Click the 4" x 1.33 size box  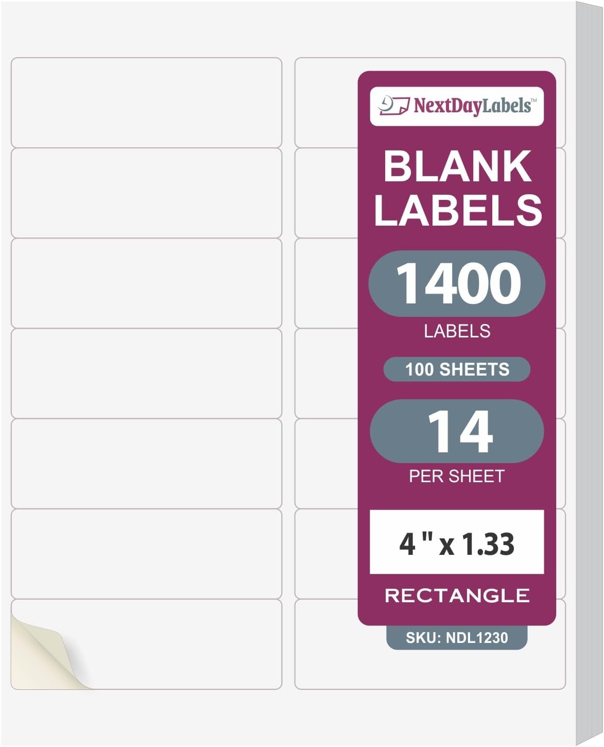point(457,542)
